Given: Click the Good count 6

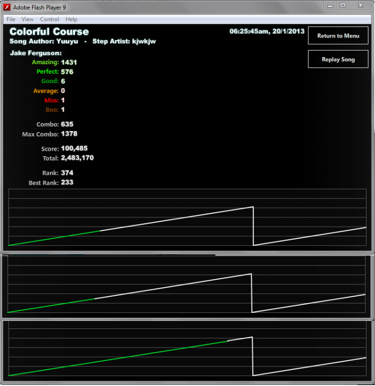Looking at the screenshot, I should [x=63, y=81].
